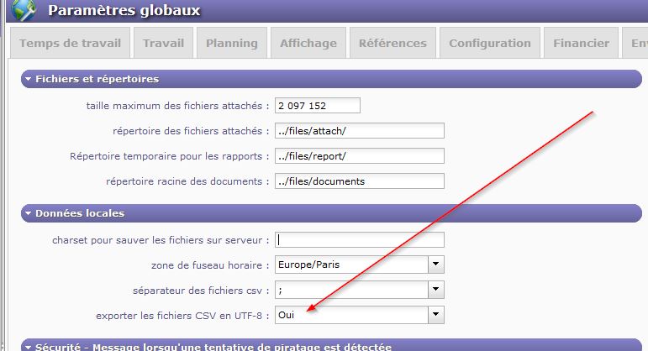648x351 pixels.
Task: Go to the Références tab
Action: [x=392, y=43]
